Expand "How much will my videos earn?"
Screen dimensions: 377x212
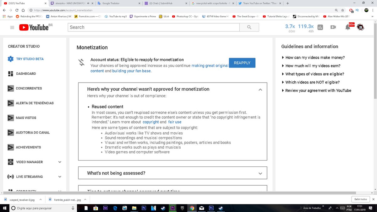311,66
